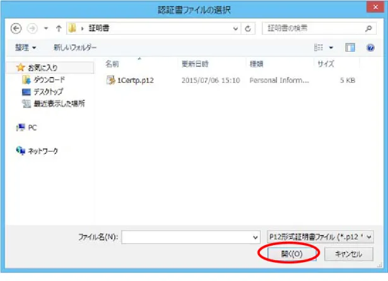The width and height of the screenshot is (388, 281).
Task: Open the view options dropdown arrow
Action: click(331, 47)
